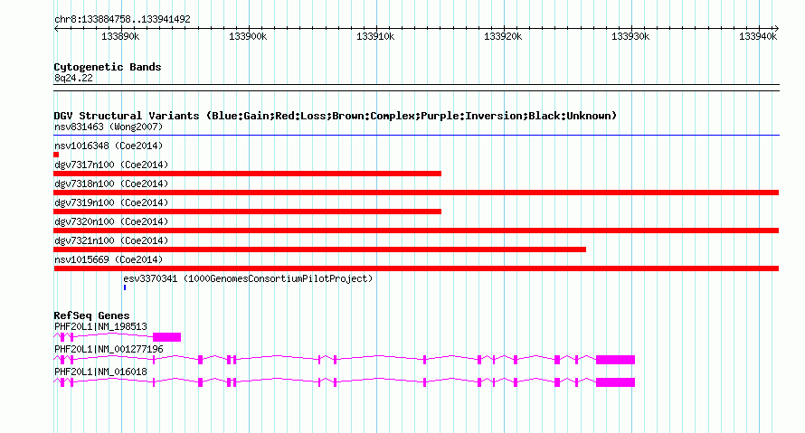This screenshot has height=433, width=805.
Task: Click the 133920k ruler tick label
Action: pyautogui.click(x=503, y=36)
